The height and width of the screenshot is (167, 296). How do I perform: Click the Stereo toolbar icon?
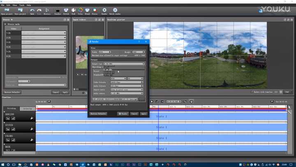click(x=95, y=10)
